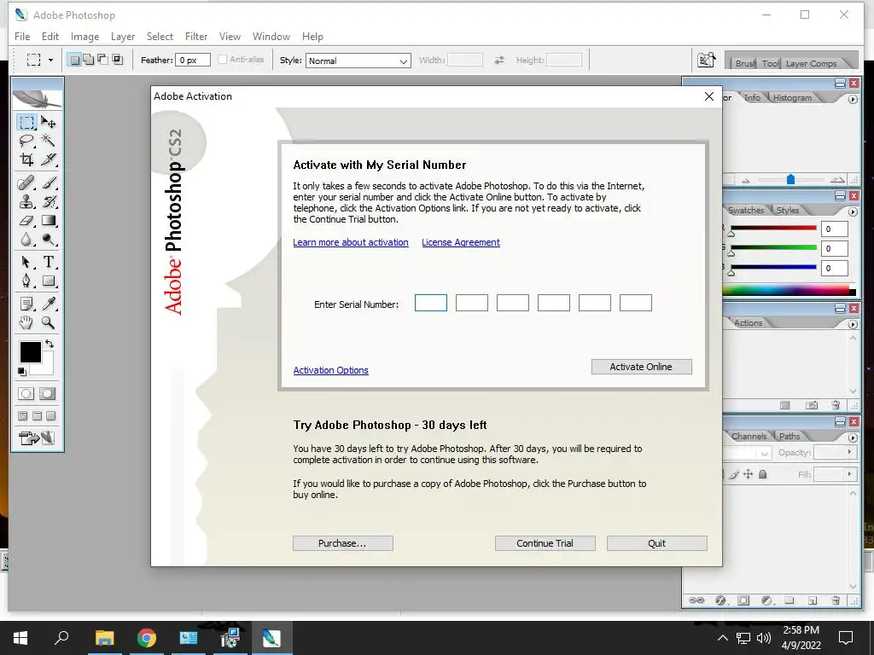Choose New selection mode in options bar
The image size is (874, 655).
point(74,60)
